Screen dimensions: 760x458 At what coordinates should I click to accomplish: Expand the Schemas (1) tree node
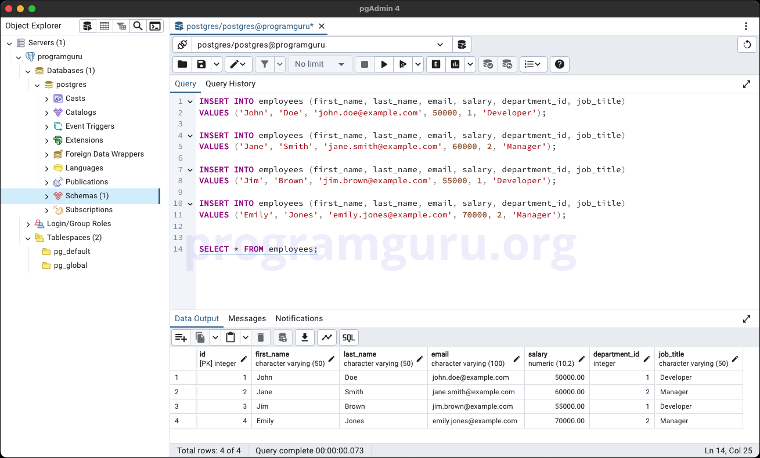tap(46, 196)
